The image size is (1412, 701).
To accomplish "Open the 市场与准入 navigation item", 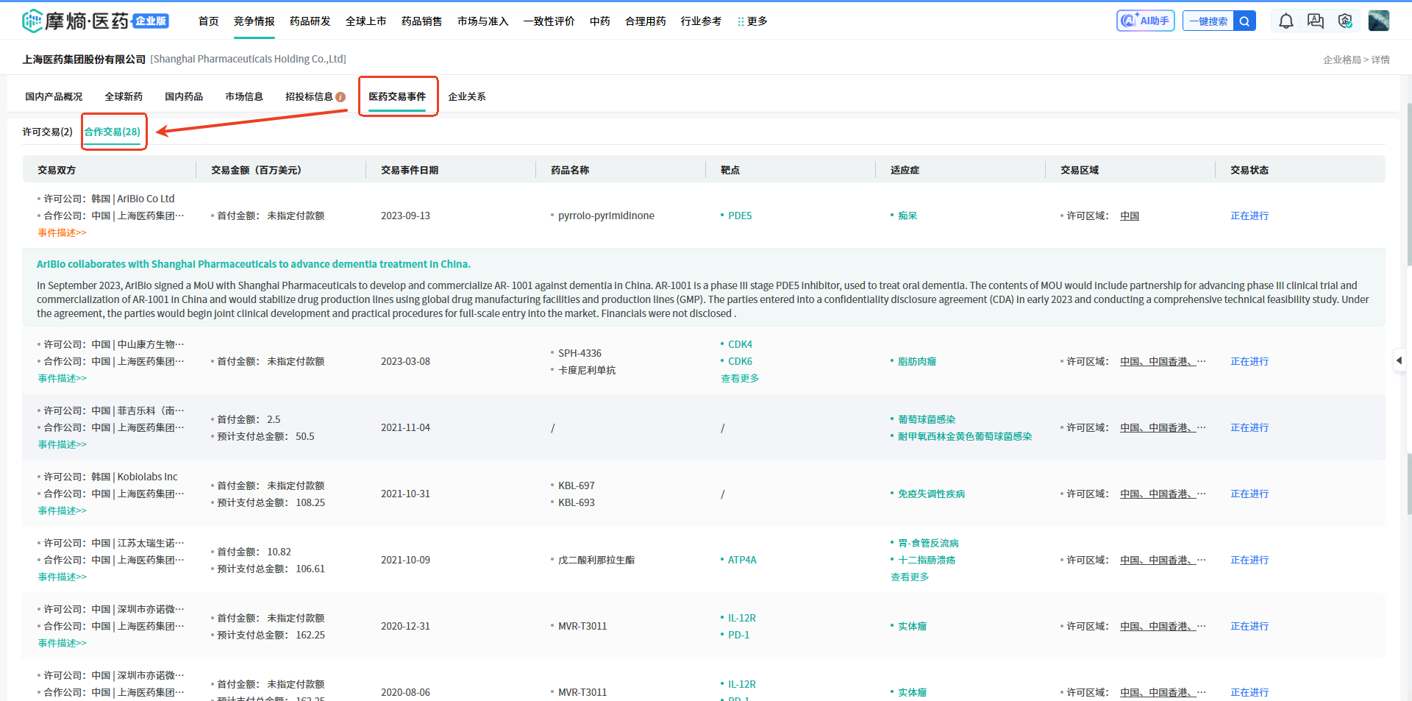I will tap(482, 21).
